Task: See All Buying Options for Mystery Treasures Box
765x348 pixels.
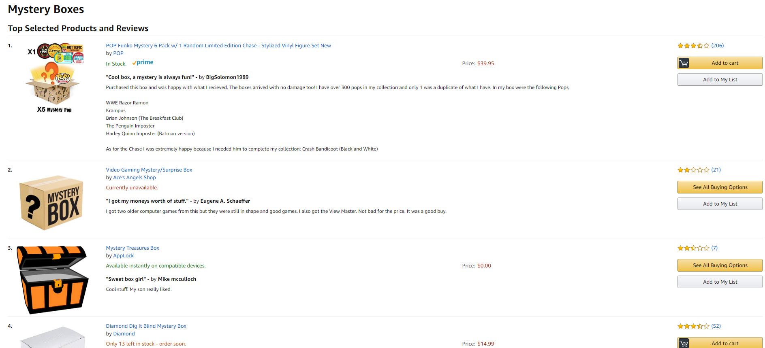Action: [x=720, y=265]
